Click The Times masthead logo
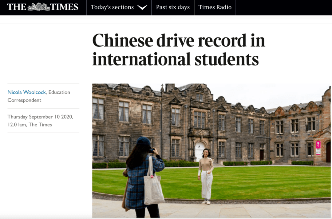Image resolution: width=332 pixels, height=219 pixels. 42,7
